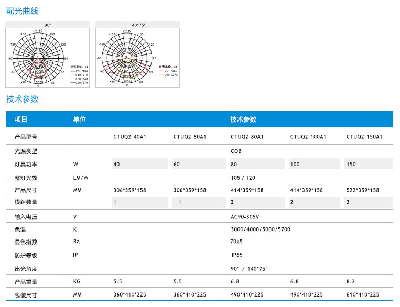Viewport: 400px width, 307px height.
Task: Select model CTUQ2-150A1 cell
Action: pos(364,137)
